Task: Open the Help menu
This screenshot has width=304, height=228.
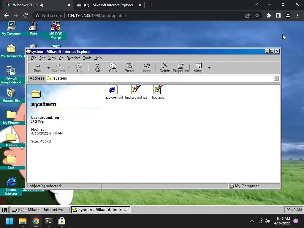Action: coord(98,58)
